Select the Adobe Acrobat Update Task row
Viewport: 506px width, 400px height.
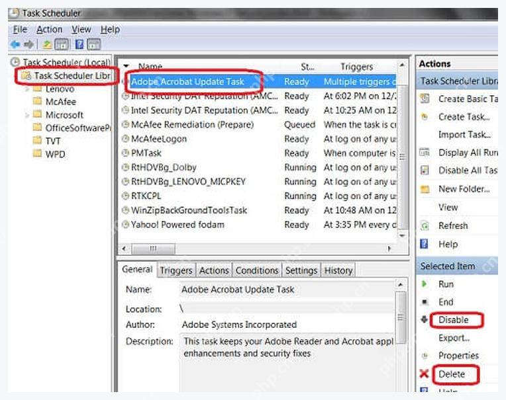coord(258,82)
